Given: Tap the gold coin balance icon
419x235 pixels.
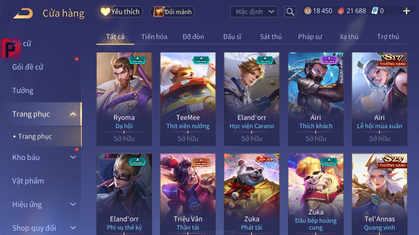Looking at the screenshot, I should point(308,11).
